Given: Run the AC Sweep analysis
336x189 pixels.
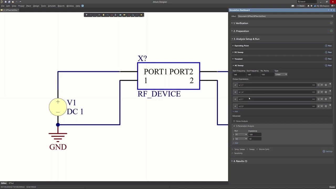Looking at the screenshot, I should (328, 65).
